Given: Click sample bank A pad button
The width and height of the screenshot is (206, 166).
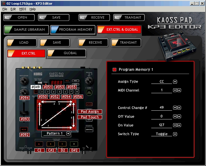Looking at the screenshot, I should pyautogui.click(x=39, y=144).
